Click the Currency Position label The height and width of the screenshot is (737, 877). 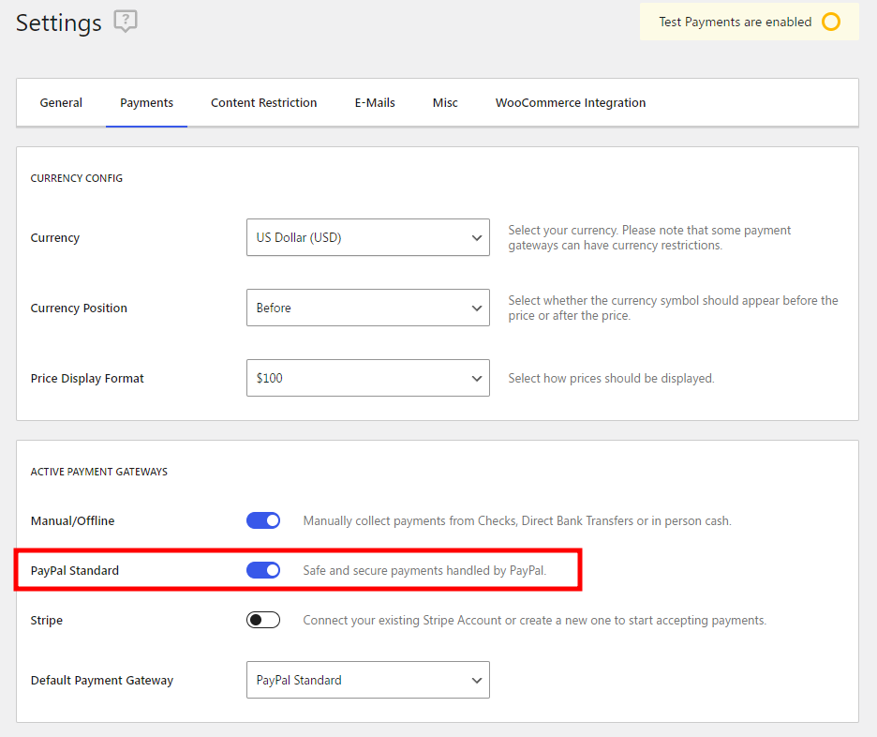click(x=79, y=308)
